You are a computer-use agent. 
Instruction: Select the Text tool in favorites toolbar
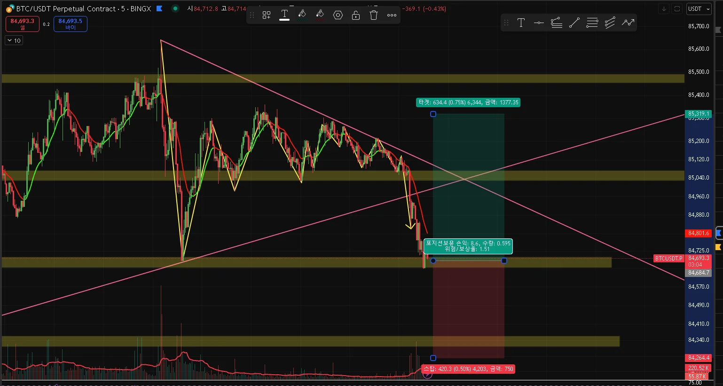[521, 23]
